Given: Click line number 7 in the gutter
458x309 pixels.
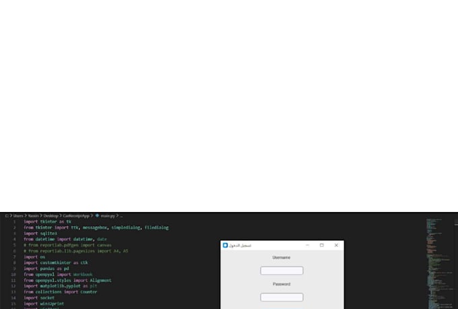Looking at the screenshot, I should pyautogui.click(x=14, y=256).
